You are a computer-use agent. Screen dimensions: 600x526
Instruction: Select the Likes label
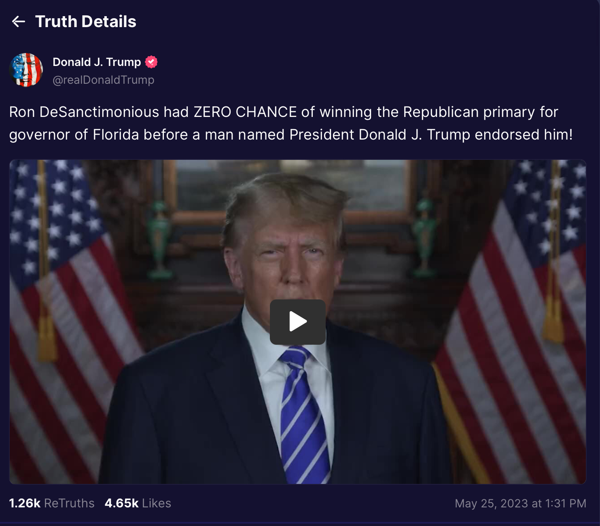[157, 503]
